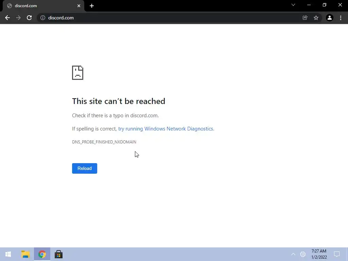Select the discord.com browser tab
Image resolution: width=348 pixels, height=261 pixels.
tap(43, 6)
